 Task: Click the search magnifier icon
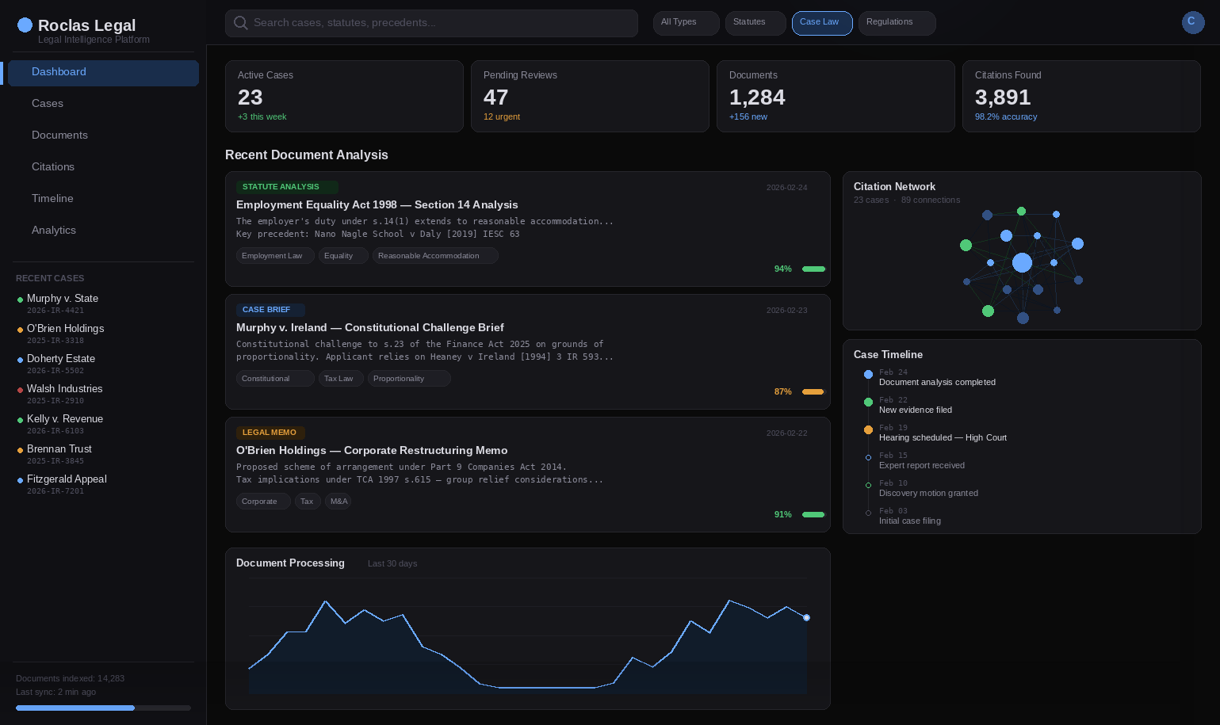(241, 23)
